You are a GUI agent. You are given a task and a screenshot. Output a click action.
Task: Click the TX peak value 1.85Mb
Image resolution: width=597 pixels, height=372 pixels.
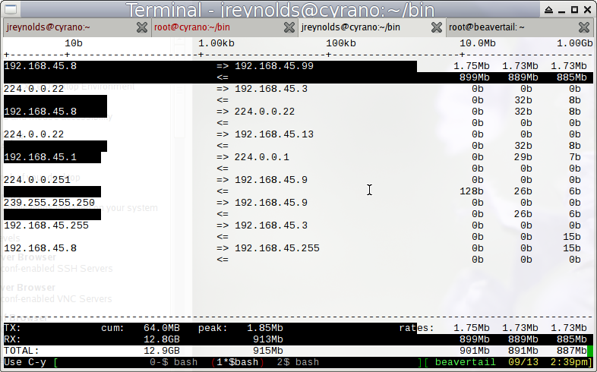pos(264,328)
